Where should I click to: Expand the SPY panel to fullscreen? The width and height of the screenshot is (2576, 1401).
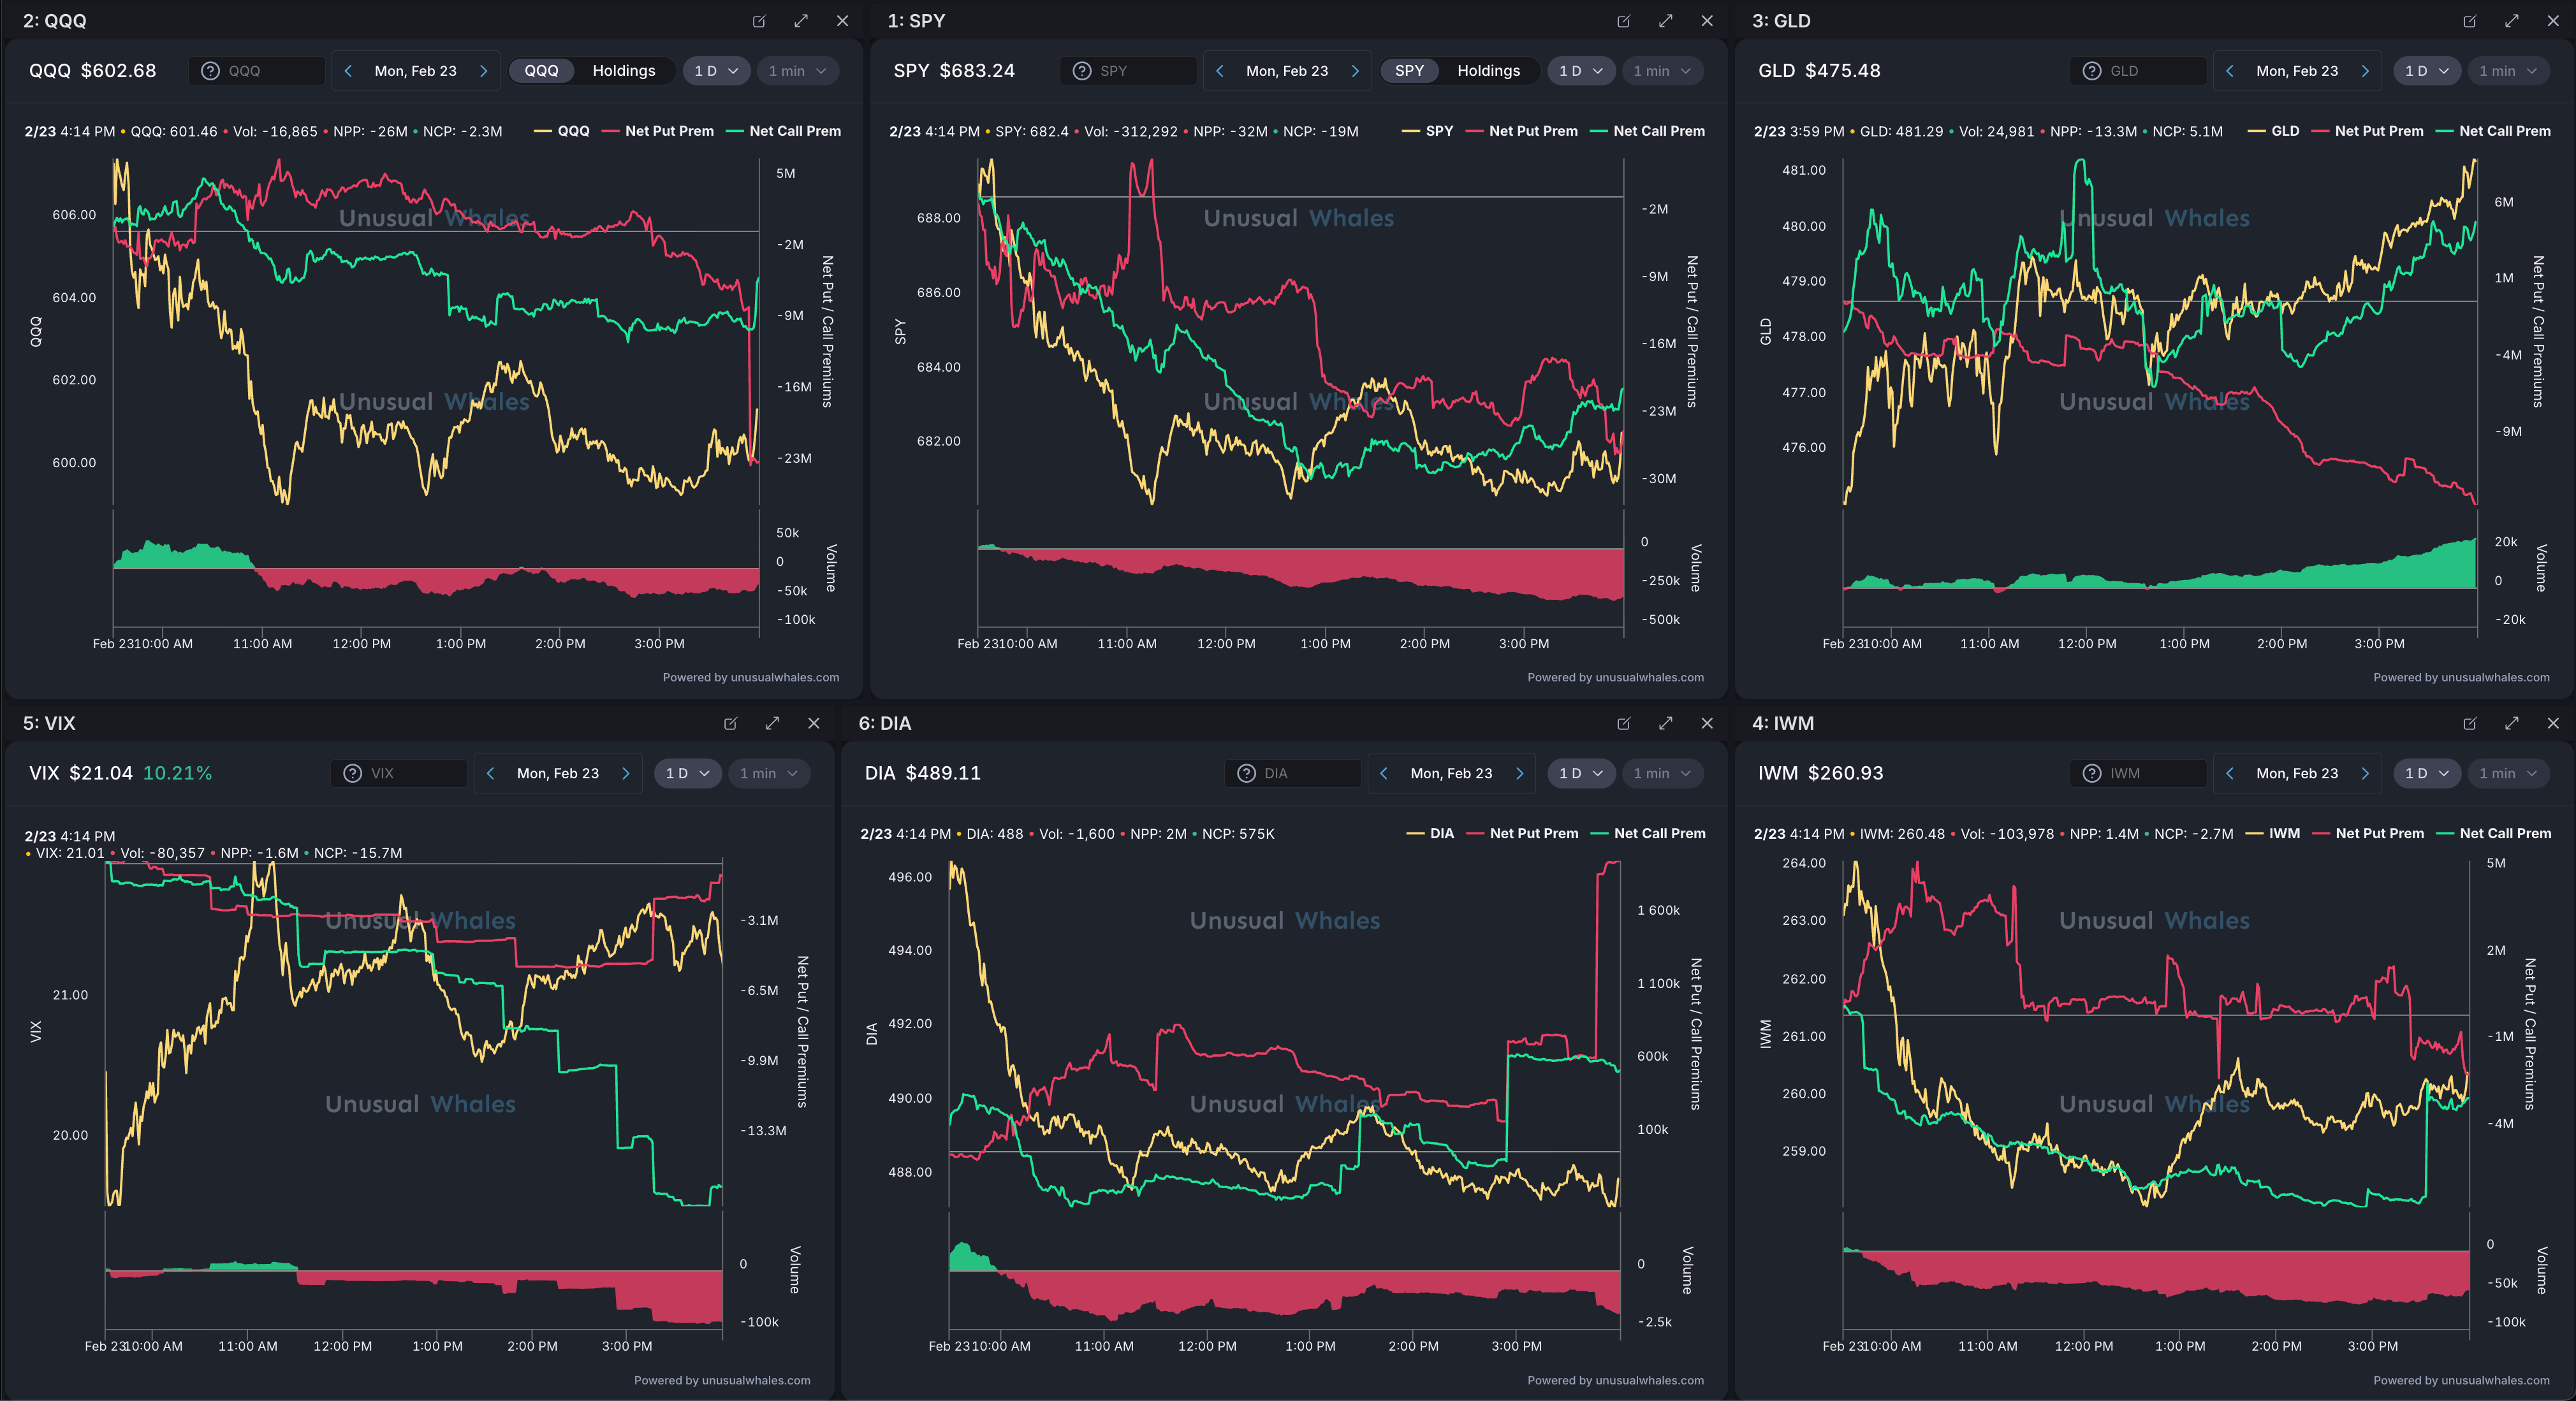point(1665,21)
